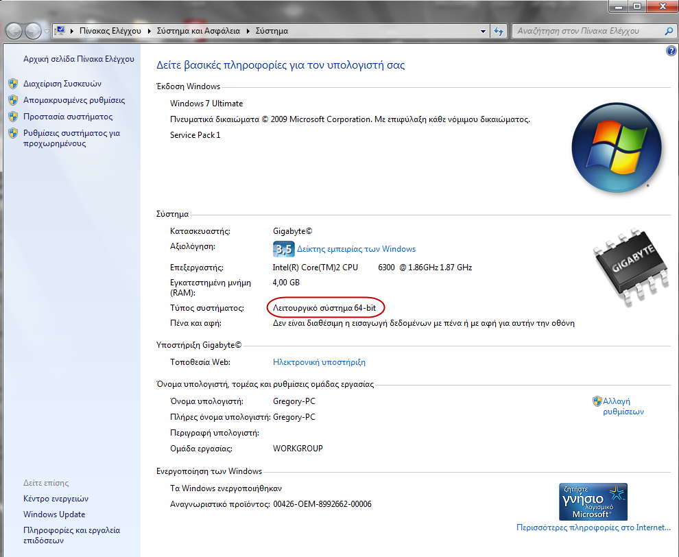Expand arrow after Πίνακας Ελέγχου breadcrumb
This screenshot has height=557, width=679.
pyautogui.click(x=149, y=31)
